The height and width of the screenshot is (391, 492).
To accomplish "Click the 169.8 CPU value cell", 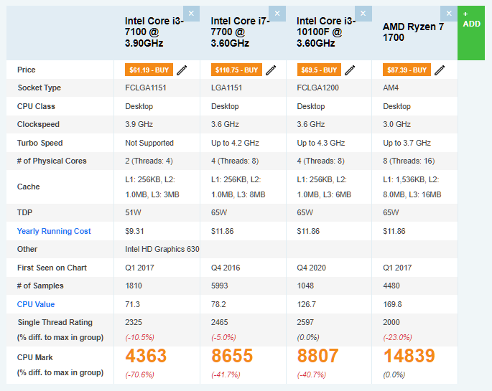I will pos(393,304).
